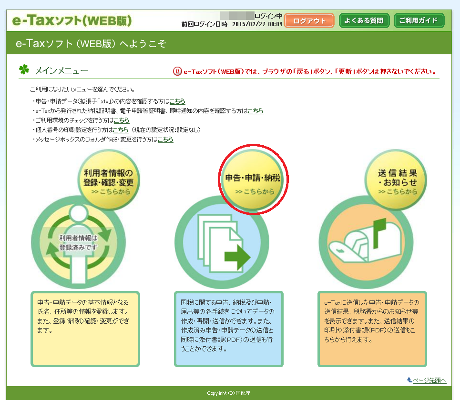The height and width of the screenshot is (400, 460).
Task: Click the mailbox with green flag illustration
Action: click(365, 243)
